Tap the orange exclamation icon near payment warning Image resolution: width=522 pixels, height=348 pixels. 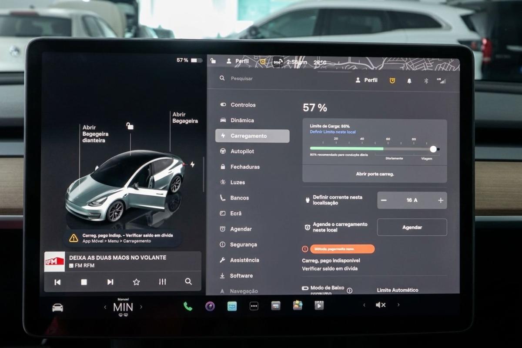click(x=305, y=249)
